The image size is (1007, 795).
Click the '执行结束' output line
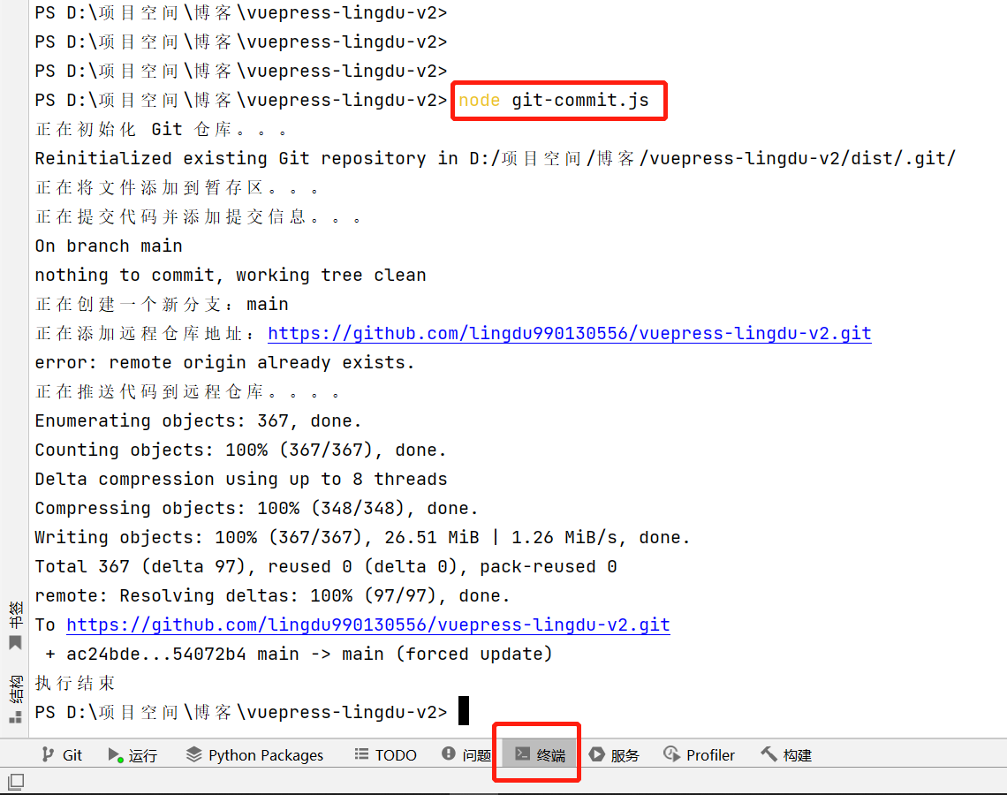coord(75,684)
